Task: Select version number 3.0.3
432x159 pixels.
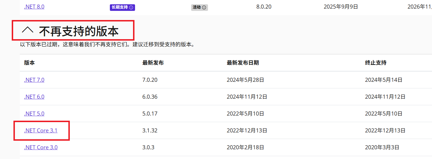Action: tap(148, 148)
